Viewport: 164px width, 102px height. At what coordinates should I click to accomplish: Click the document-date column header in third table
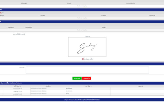coord(29,28)
